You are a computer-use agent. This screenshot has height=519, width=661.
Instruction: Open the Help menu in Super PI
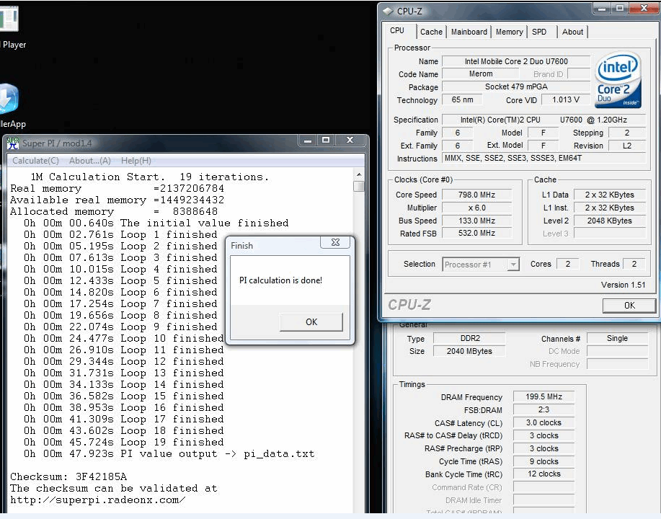[136, 161]
